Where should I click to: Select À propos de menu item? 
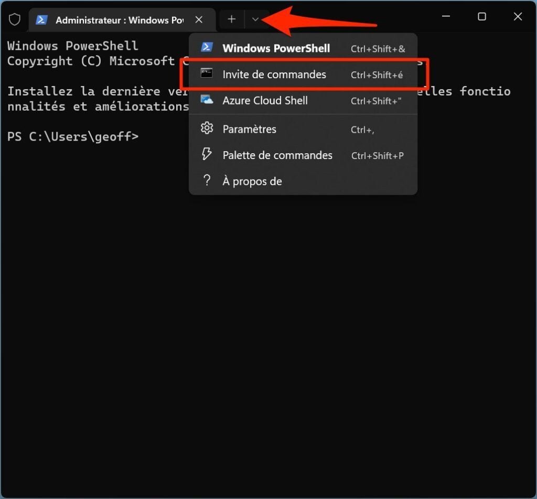[x=303, y=181]
